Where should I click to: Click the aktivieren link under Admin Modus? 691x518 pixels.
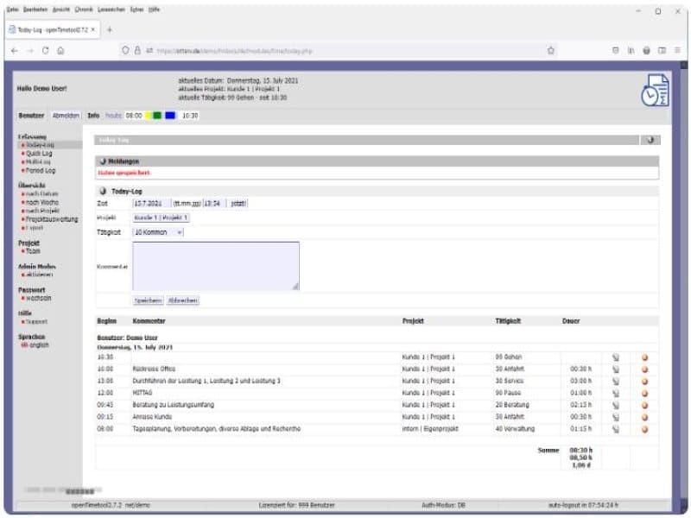(x=39, y=275)
